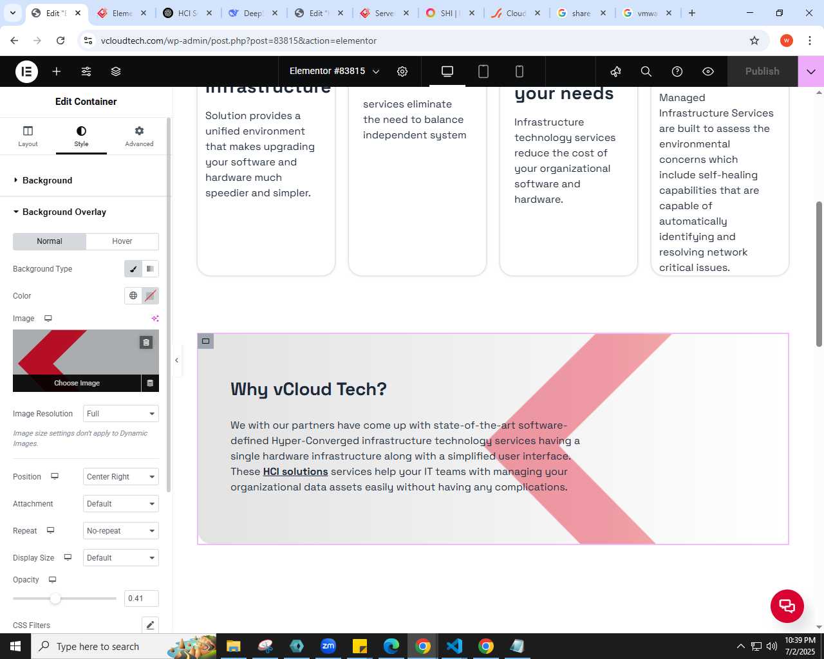This screenshot has height=659, width=824.
Task: Switch to tablet preview mode
Action: [483, 71]
